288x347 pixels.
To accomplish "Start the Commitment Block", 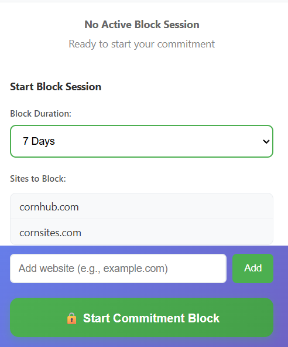I will 142,317.
